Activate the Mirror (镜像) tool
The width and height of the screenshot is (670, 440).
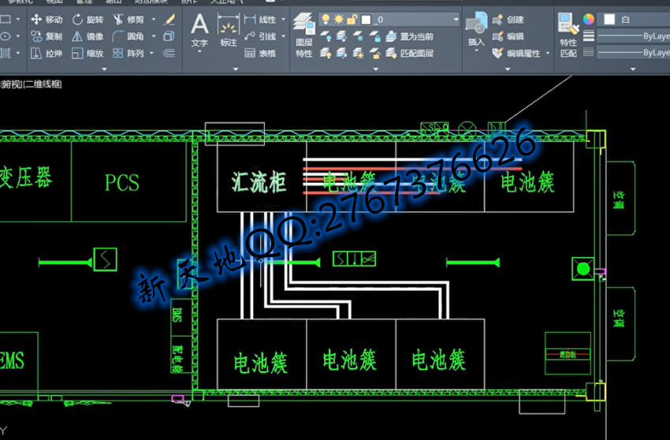click(87, 36)
